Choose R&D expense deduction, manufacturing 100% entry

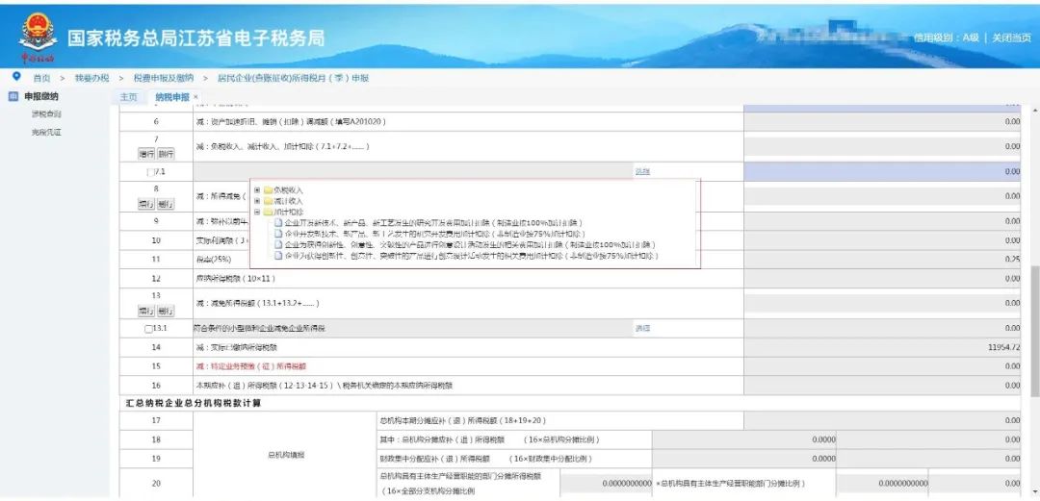[433, 223]
